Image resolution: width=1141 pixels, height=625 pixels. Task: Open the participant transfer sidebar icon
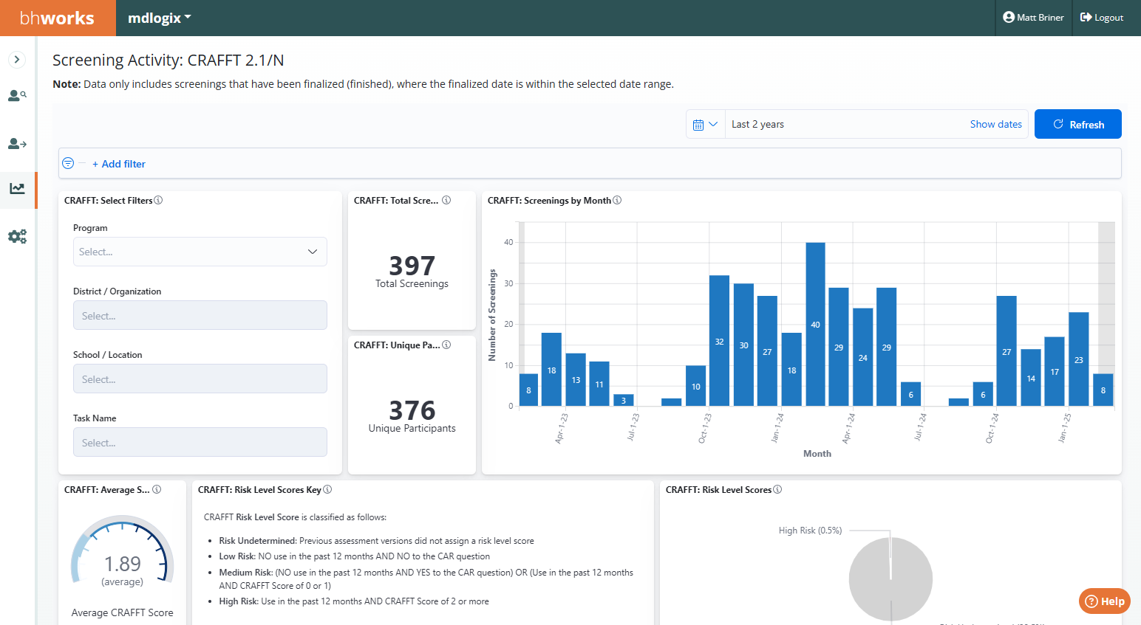coord(17,143)
